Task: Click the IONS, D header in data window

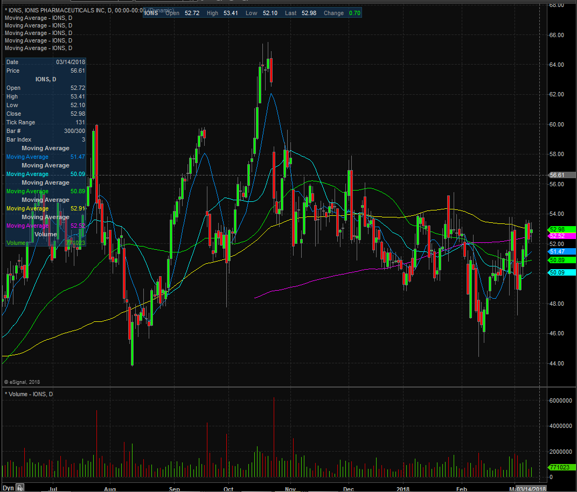Action: pyautogui.click(x=46, y=80)
